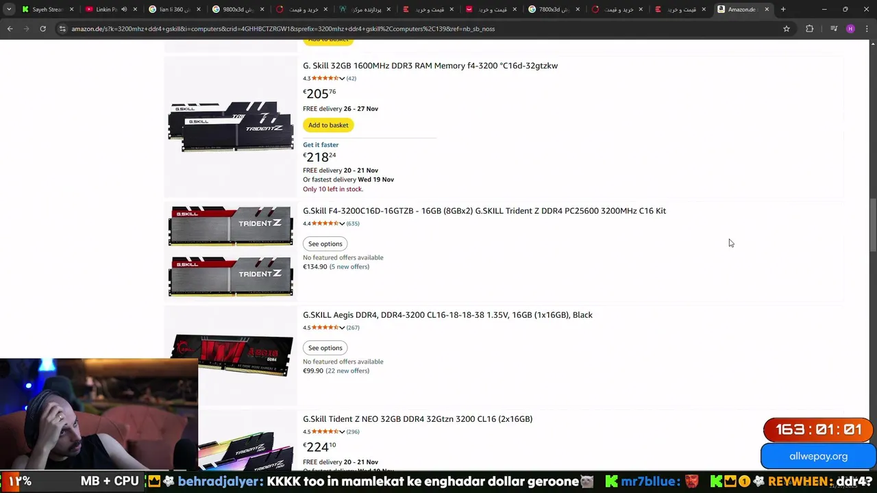Open the tab search dropdown arrow
The width and height of the screenshot is (877, 493).
pyautogui.click(x=9, y=10)
